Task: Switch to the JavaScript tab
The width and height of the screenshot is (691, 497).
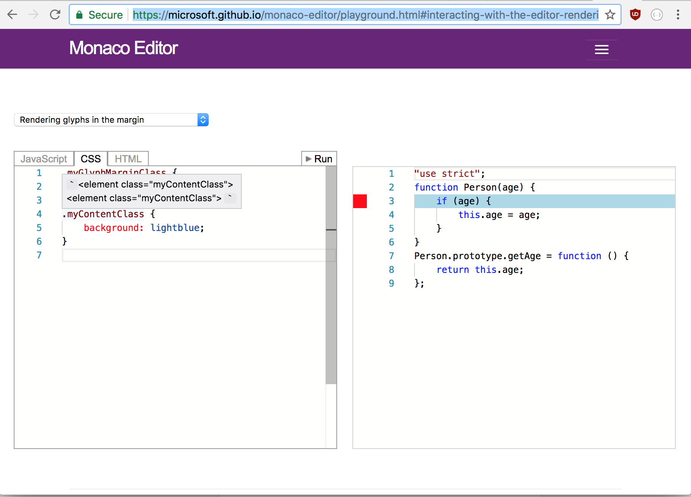Action: click(44, 159)
